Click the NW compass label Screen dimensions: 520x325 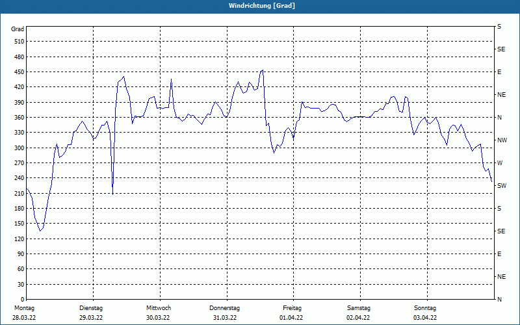[502, 140]
